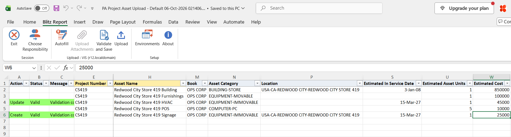511x137 pixels.
Task: Toggle AutoSave switch
Action: click(42, 8)
